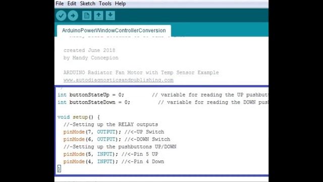Click the '//<-Pin 5 UP' comment
Viewport: 323px width, 182px height.
(x=140, y=154)
